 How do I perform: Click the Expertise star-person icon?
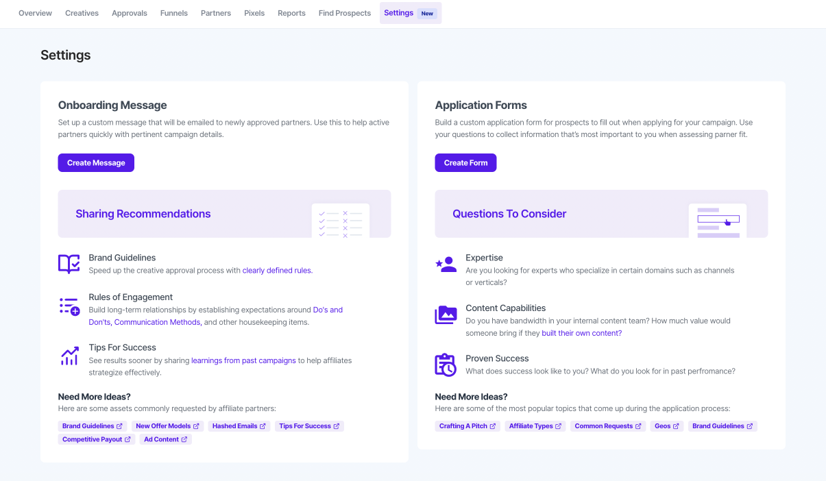pos(446,264)
